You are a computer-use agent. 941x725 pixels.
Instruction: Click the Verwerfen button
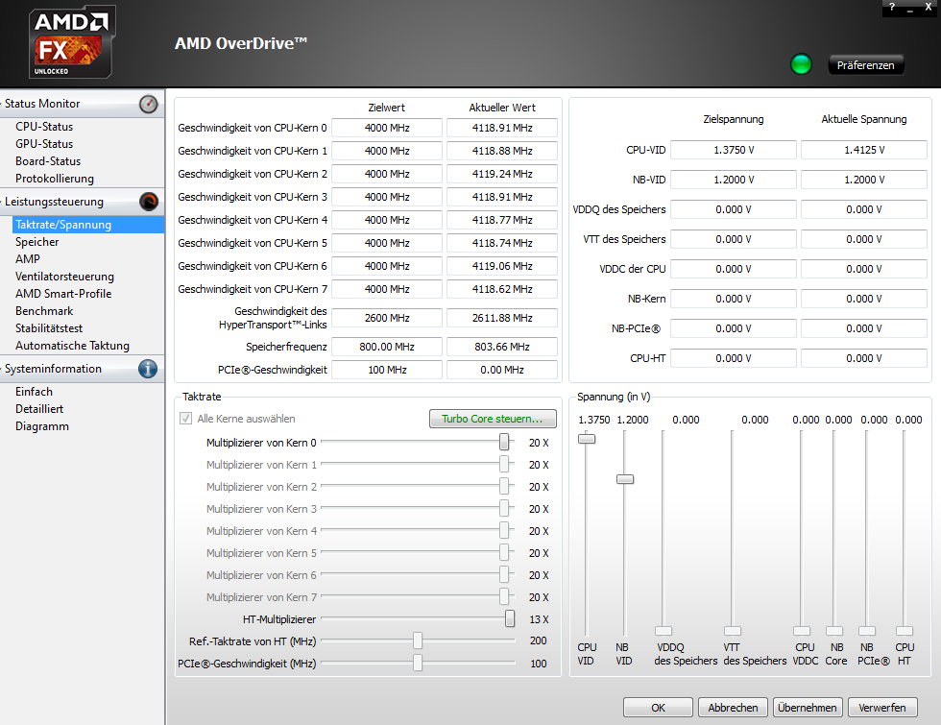(x=882, y=708)
